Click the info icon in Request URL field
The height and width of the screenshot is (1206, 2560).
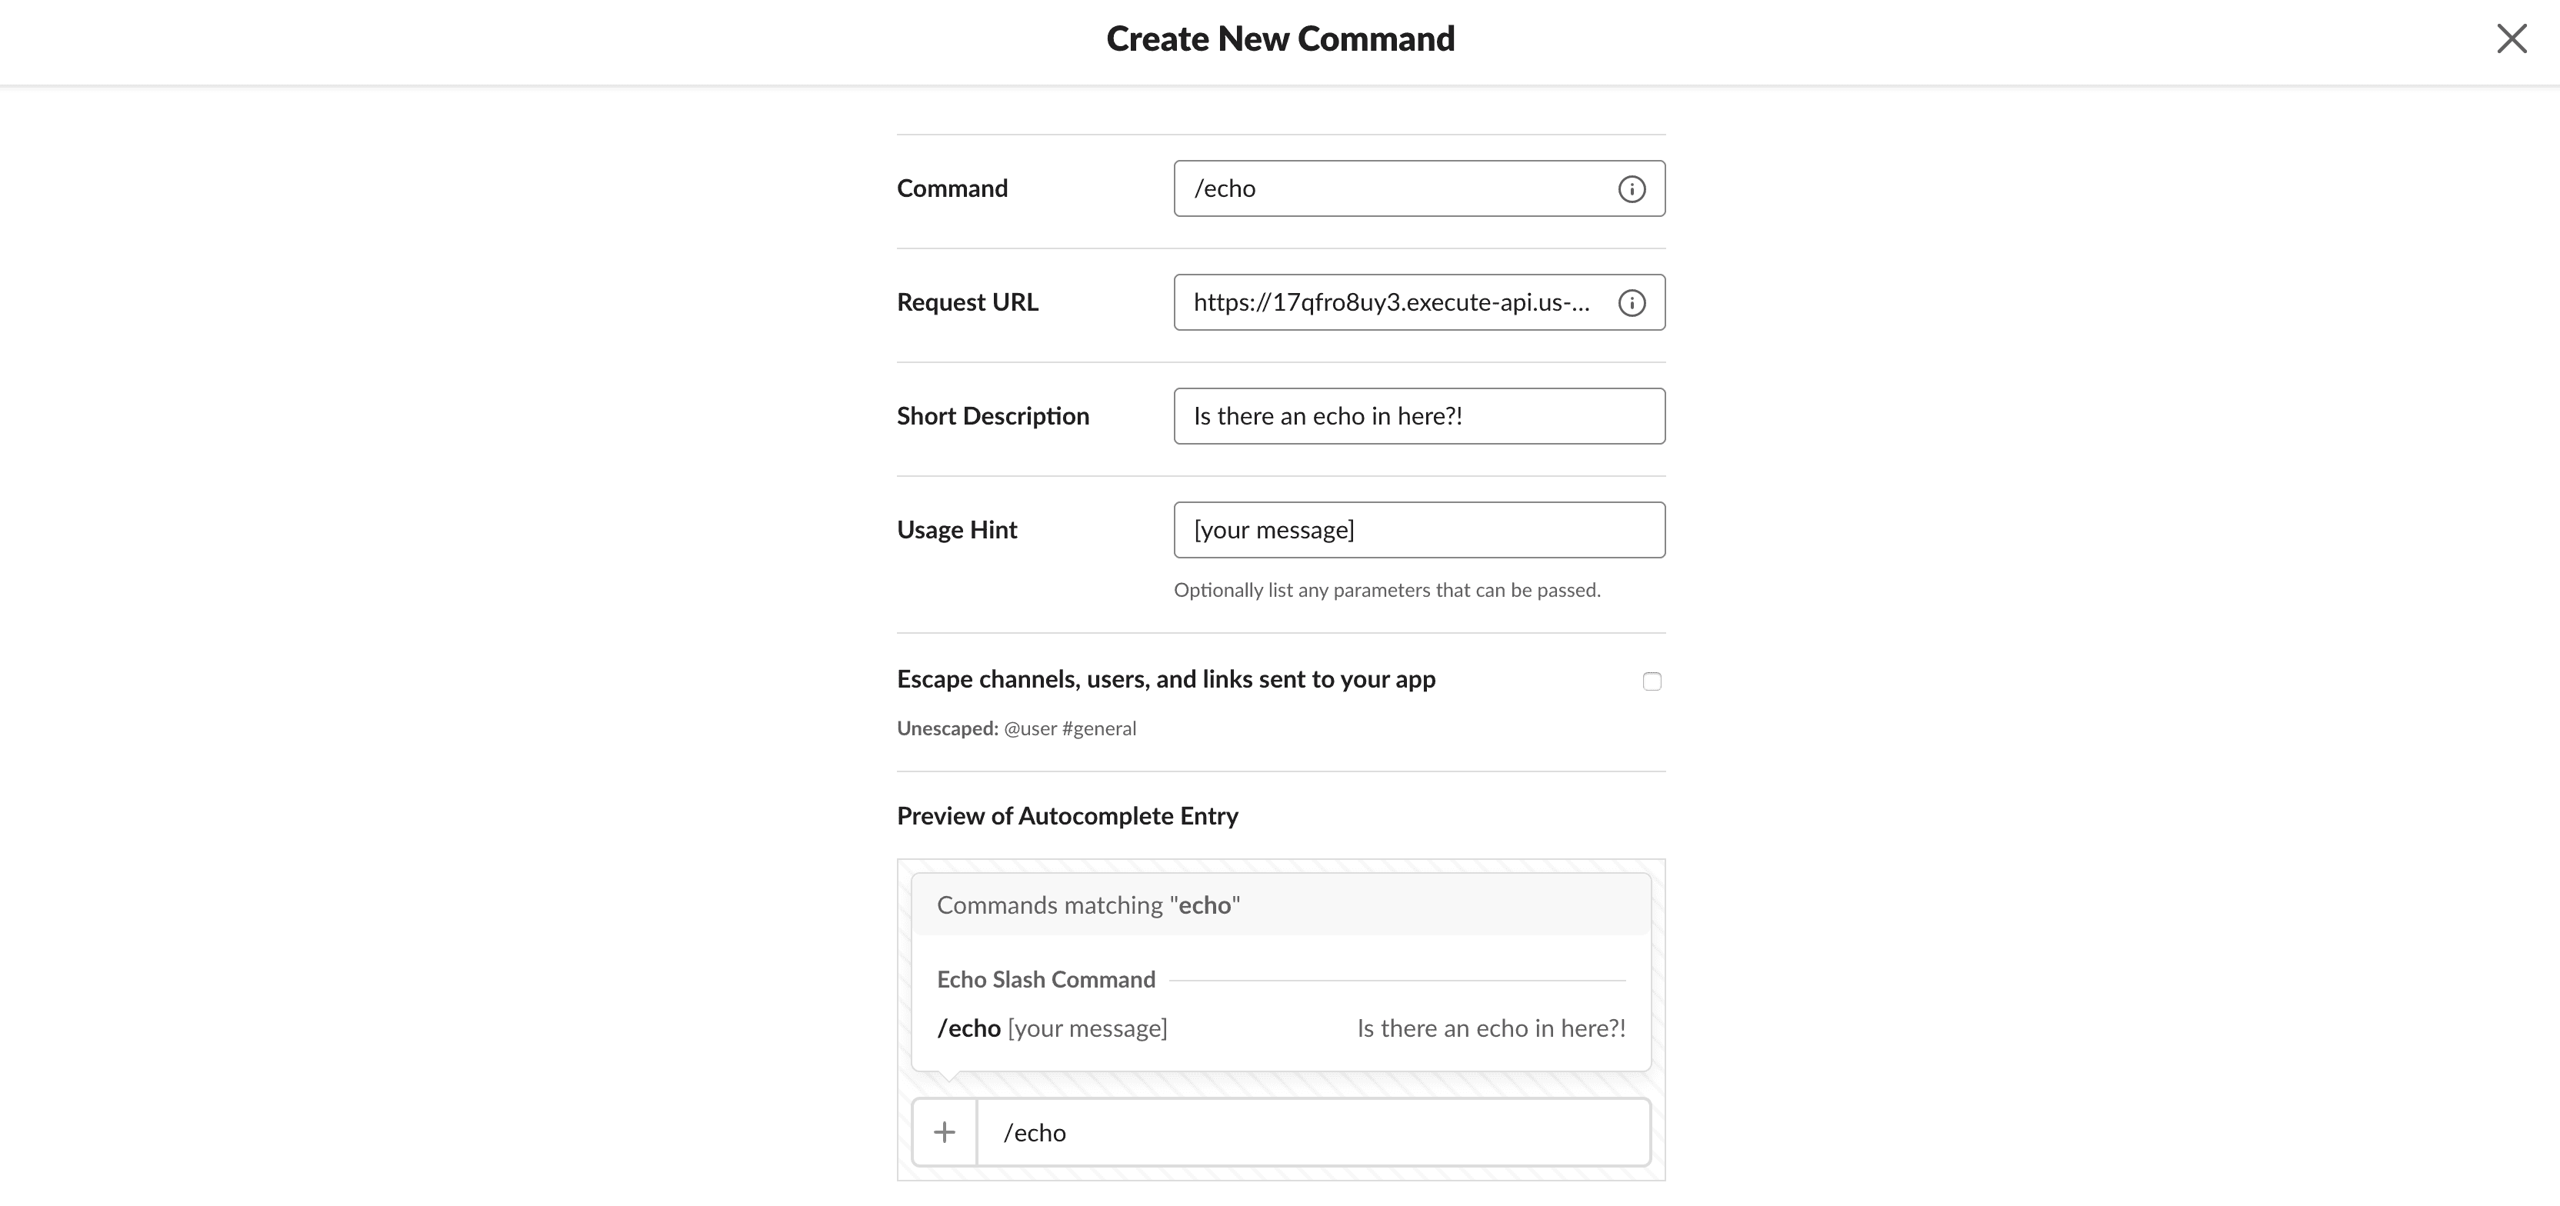[1631, 303]
